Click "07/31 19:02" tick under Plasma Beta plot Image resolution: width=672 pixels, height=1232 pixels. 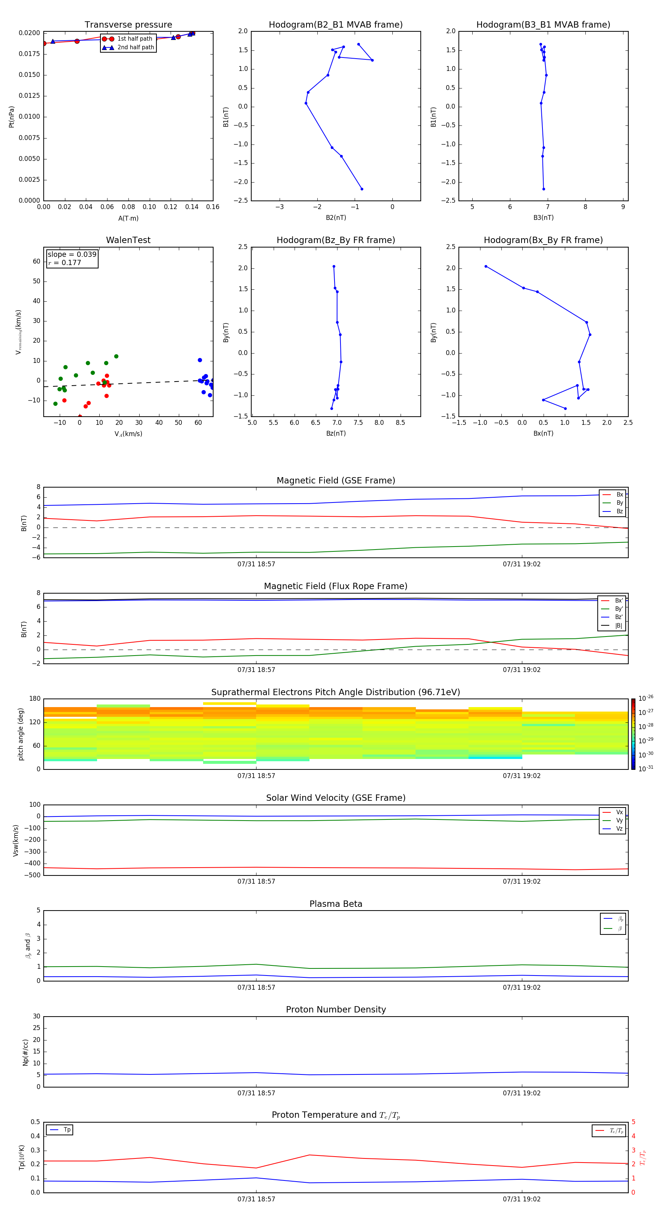point(521,987)
